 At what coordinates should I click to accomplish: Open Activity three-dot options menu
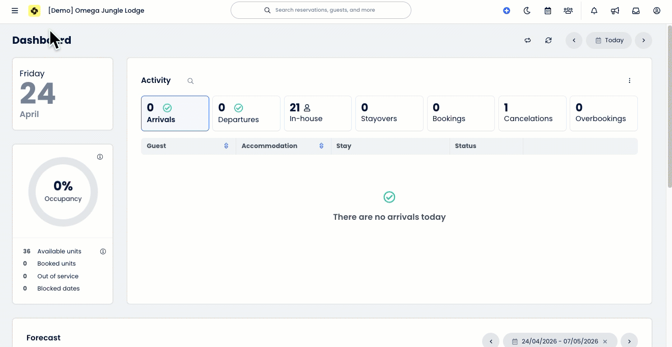(x=629, y=80)
